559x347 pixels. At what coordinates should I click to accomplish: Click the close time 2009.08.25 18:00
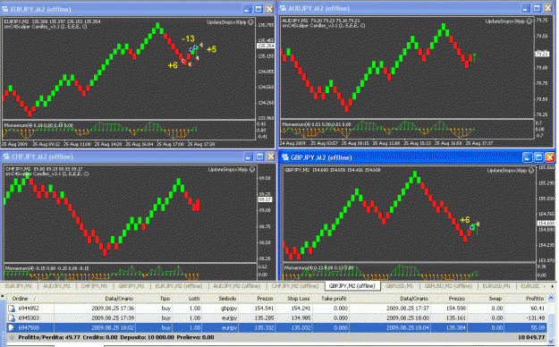(408, 317)
